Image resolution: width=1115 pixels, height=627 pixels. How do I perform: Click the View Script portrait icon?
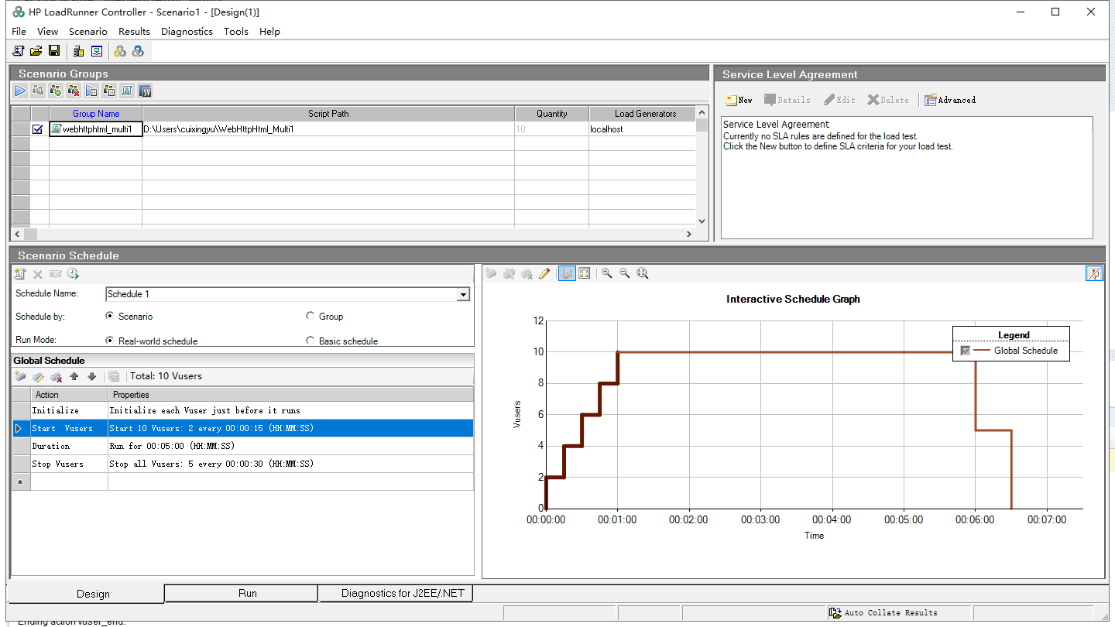tap(127, 91)
